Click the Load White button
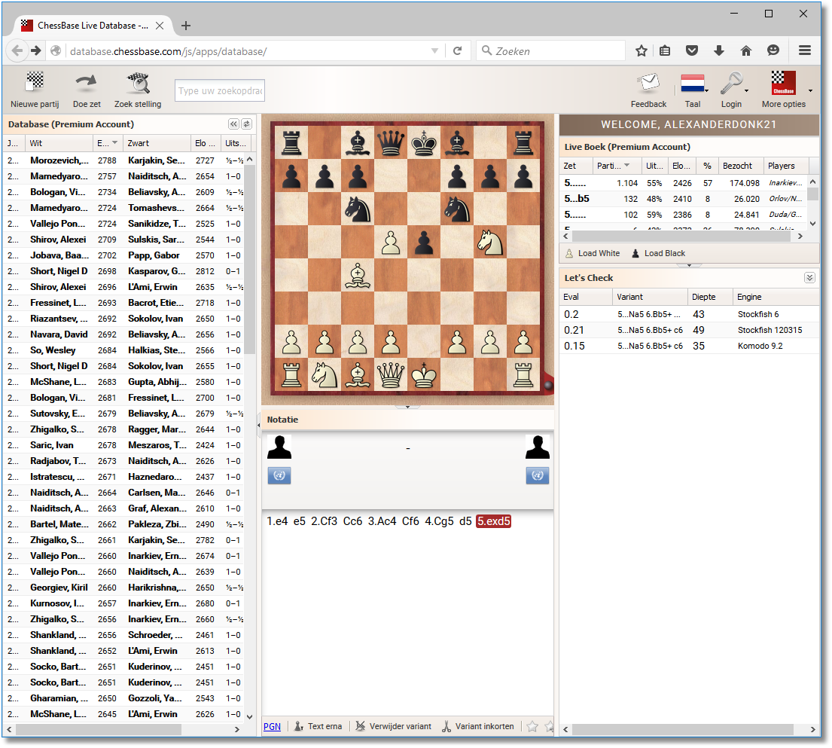 (592, 253)
